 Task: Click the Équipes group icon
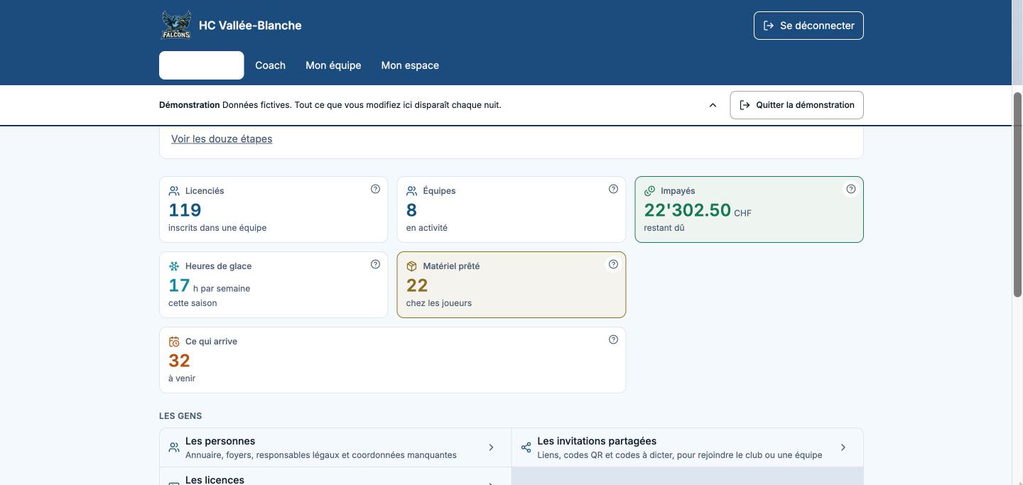point(411,191)
